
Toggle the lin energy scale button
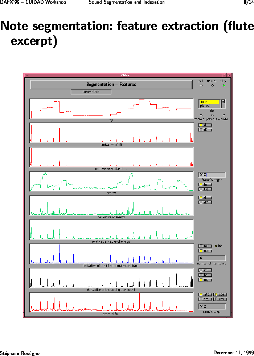[205, 185]
